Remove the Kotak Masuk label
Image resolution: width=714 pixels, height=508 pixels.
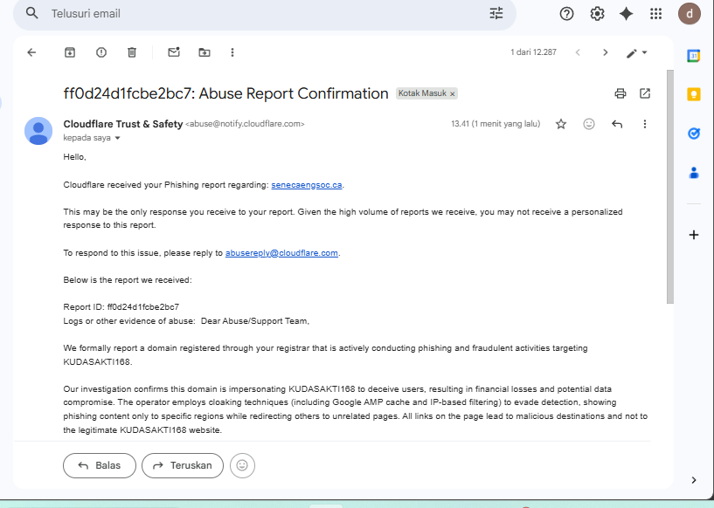pos(452,93)
